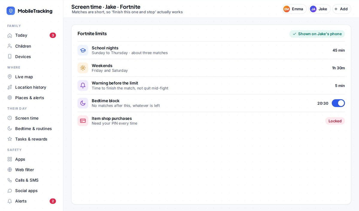
Task: Open Apps safety page
Action: 31,159
